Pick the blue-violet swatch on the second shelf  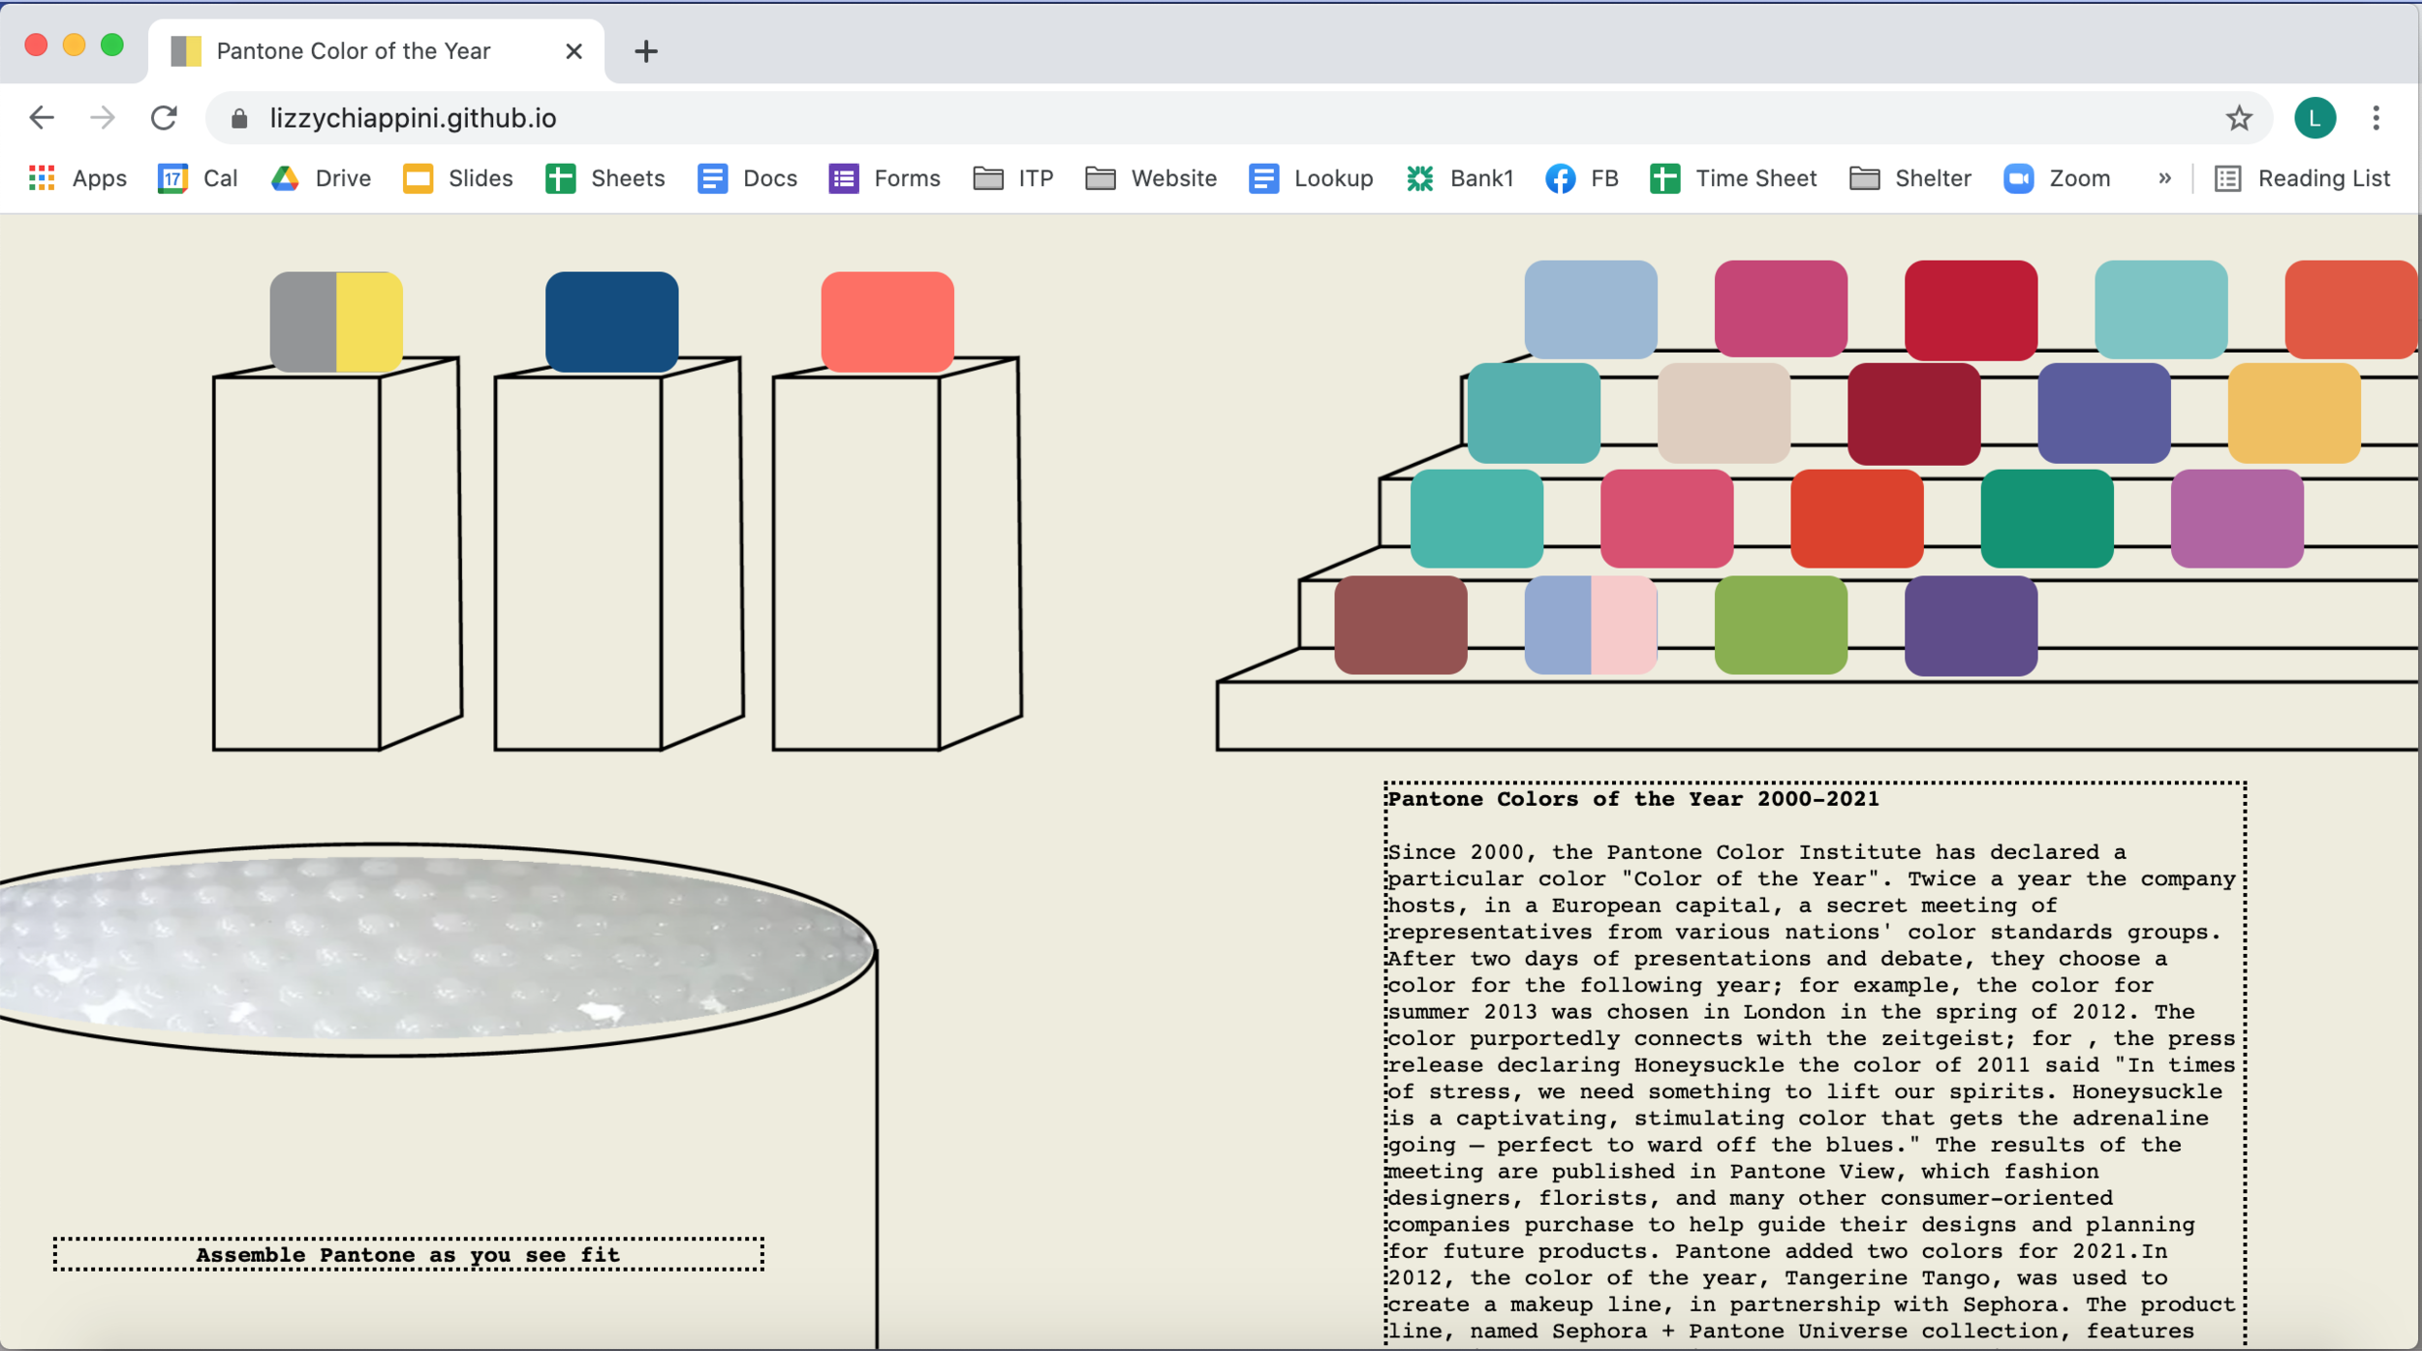[2103, 414]
